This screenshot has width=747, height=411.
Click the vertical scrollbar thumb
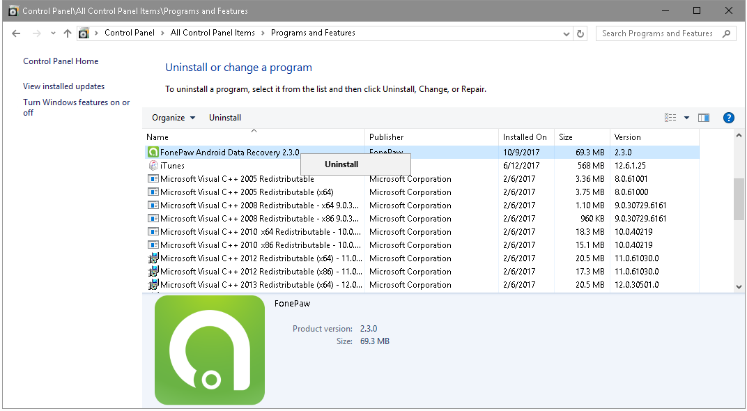(739, 199)
